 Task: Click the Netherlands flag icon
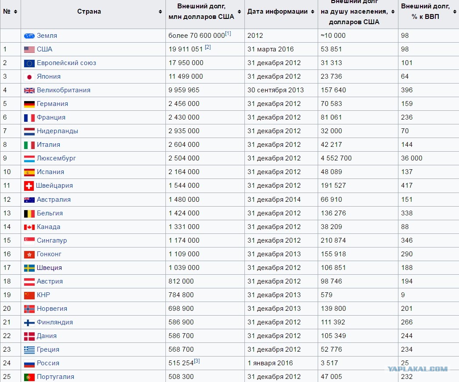point(29,131)
